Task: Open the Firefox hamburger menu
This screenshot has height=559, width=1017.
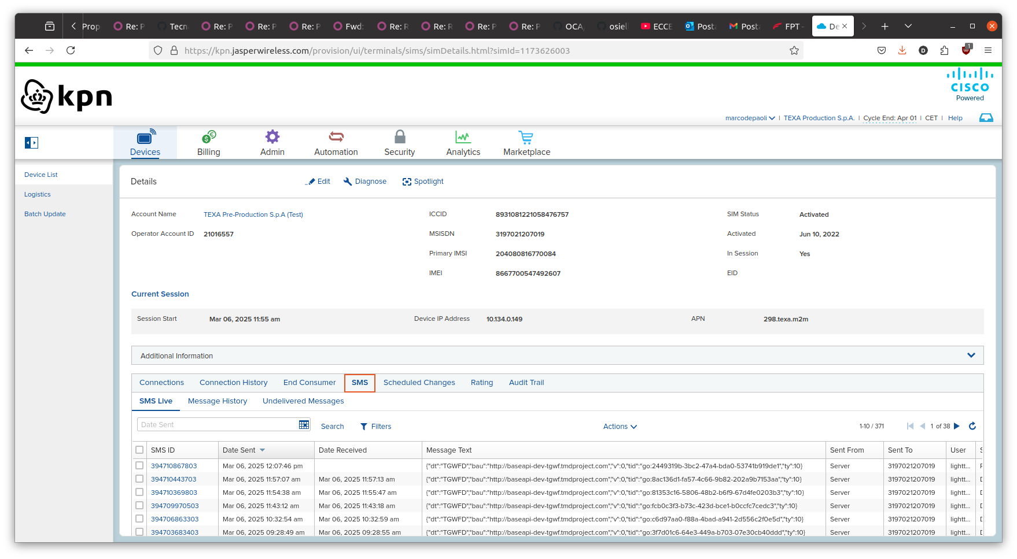Action: [988, 50]
